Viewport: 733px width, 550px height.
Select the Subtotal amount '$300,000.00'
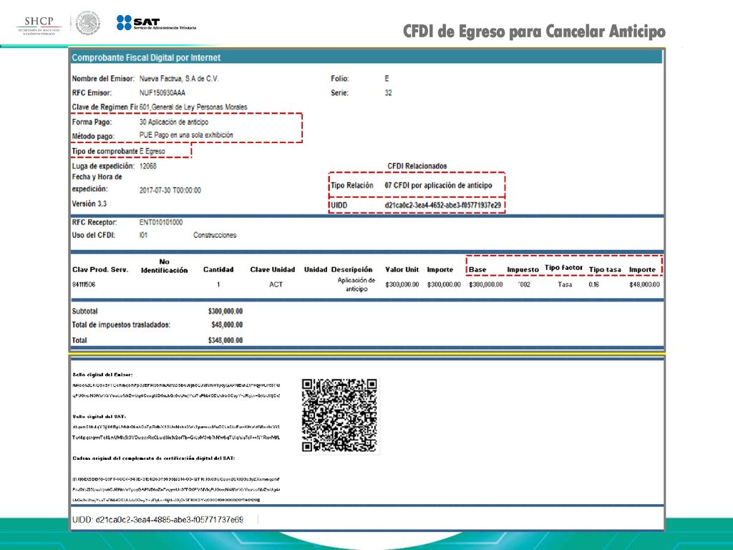click(225, 312)
